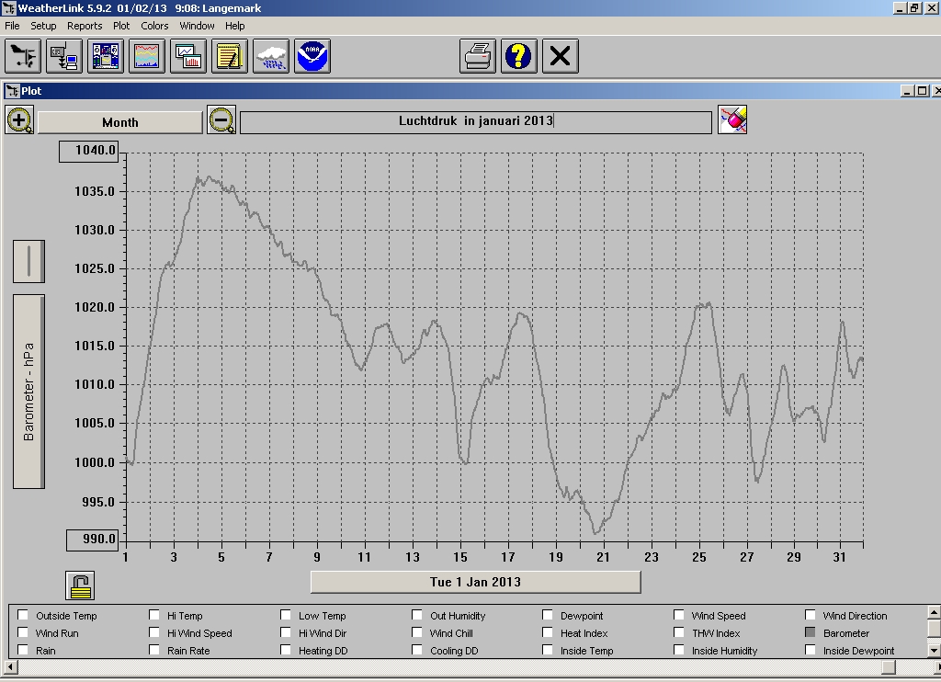Enable the Out Humidity checkbox

pos(417,615)
